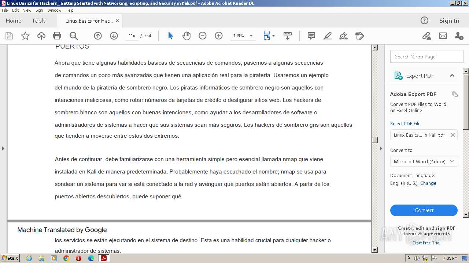Open the Edit menu
This screenshot has height=263, width=469.
click(x=15, y=10)
